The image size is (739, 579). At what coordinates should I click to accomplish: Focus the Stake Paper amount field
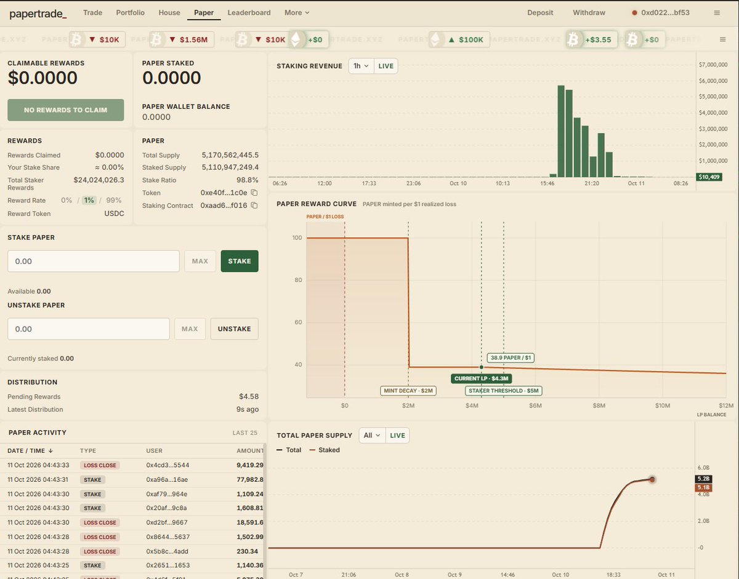click(x=94, y=261)
